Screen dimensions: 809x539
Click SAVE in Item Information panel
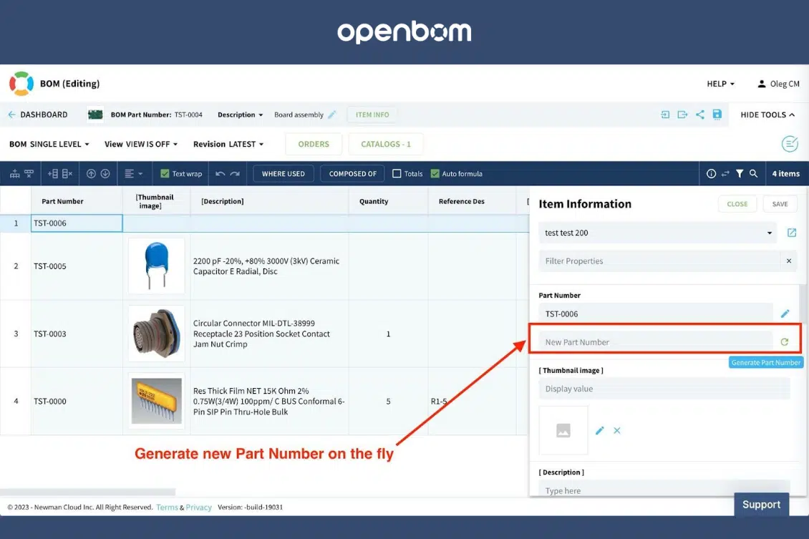[x=780, y=204]
